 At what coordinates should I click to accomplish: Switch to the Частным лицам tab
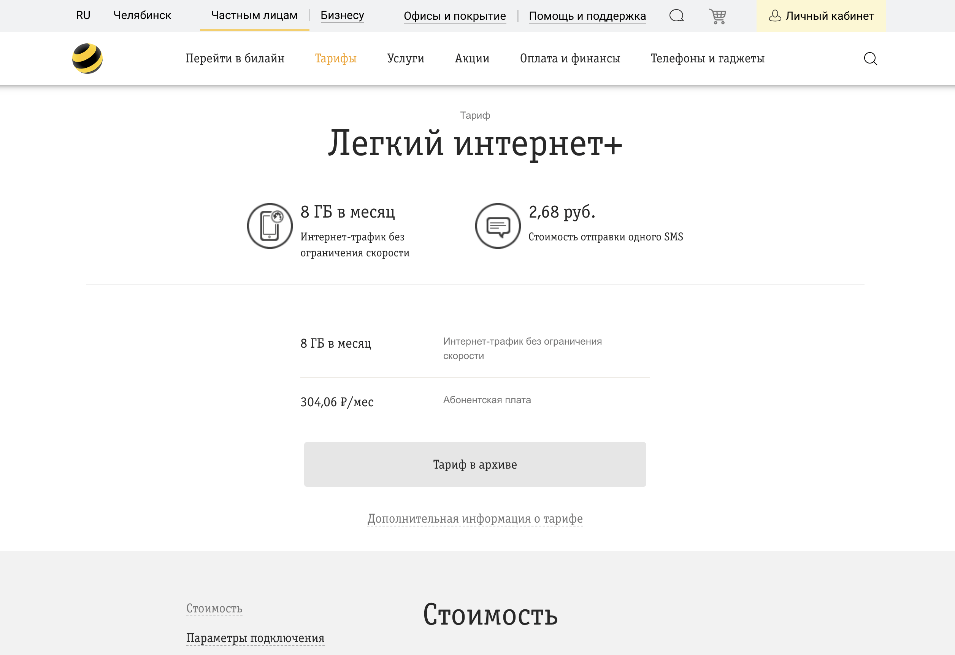click(x=254, y=15)
